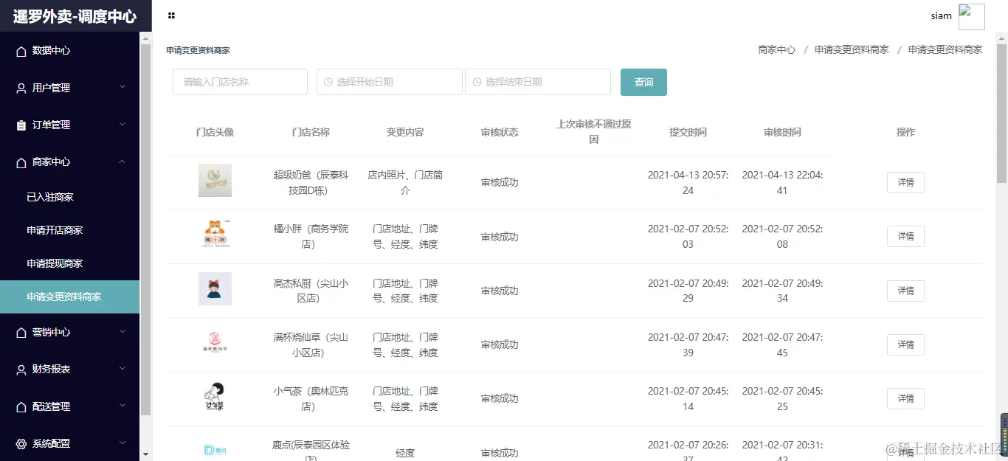This screenshot has width=1008, height=461.
Task: Click the clock icon in start date field
Action: pyautogui.click(x=328, y=82)
